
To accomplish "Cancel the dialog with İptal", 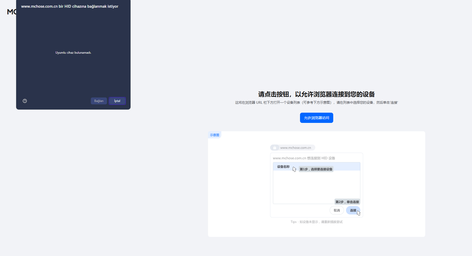I will pos(117,101).
